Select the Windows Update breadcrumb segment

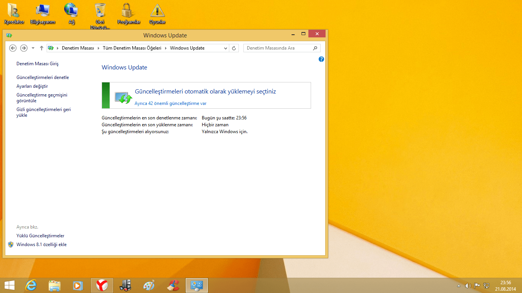(x=187, y=48)
